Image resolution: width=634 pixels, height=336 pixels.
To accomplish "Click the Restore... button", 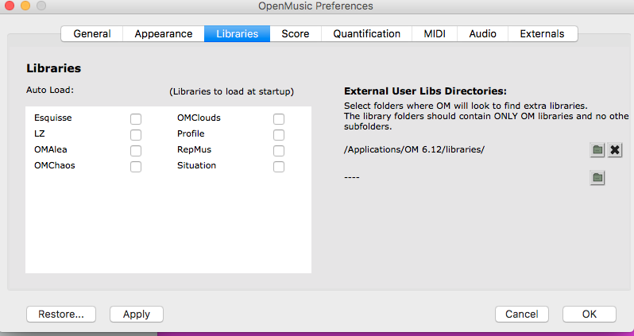I will point(61,315).
